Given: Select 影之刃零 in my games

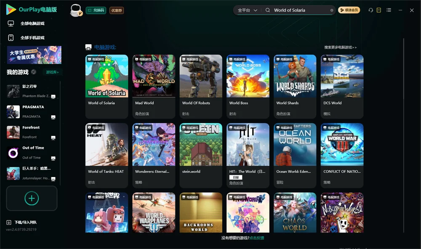Looking at the screenshot, I should pos(31,91).
